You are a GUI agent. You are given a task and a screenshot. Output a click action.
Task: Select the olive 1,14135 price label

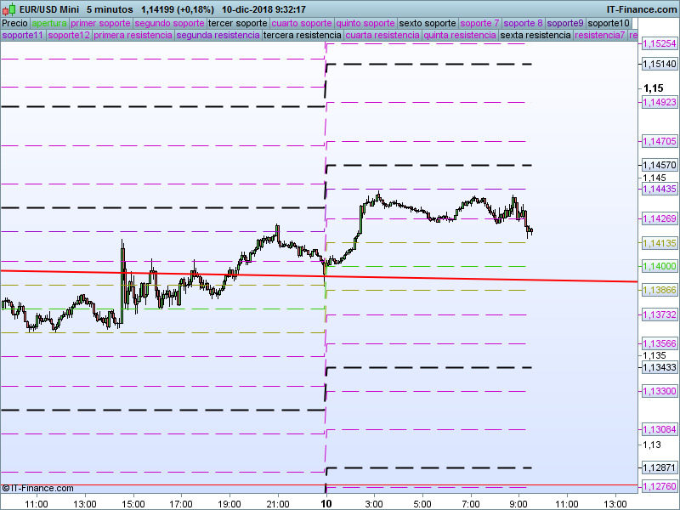(660, 243)
